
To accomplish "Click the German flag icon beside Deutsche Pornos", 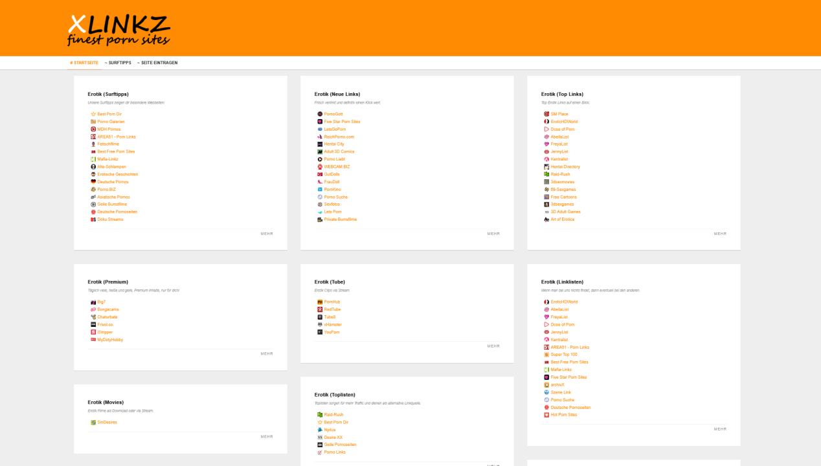I will (93, 182).
